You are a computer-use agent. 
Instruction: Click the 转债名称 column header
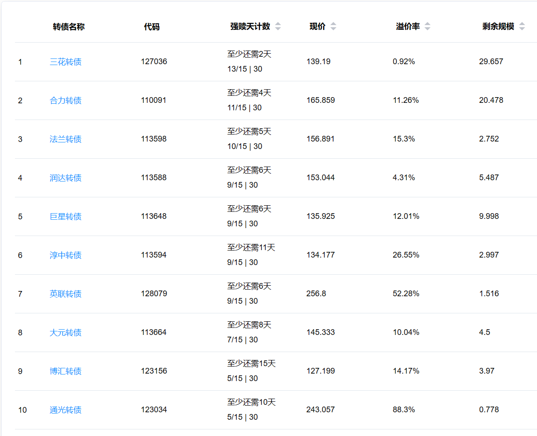(x=69, y=27)
